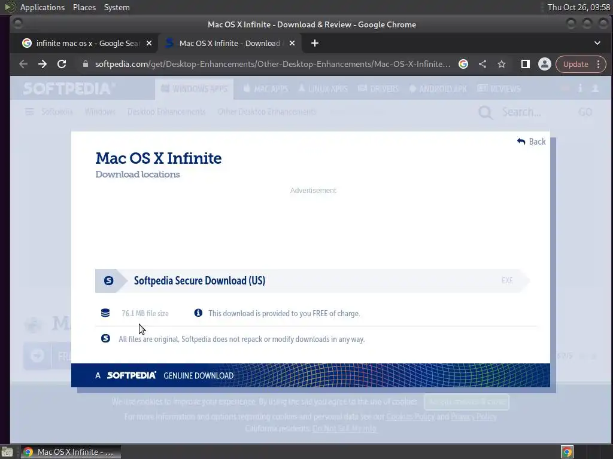Click the clock showing Thu Oct 26
This screenshot has height=459, width=613.
(579, 7)
